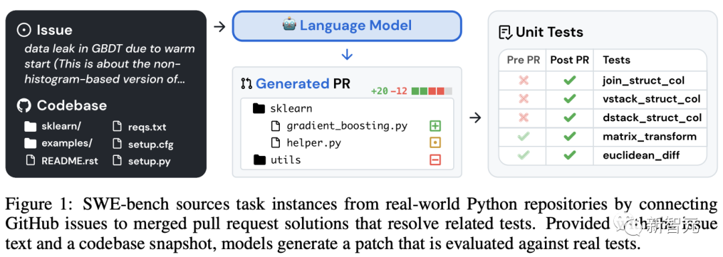Click green Post PR checkmark for vstack_struct_col
Screen dimensions: 723x257
(x=570, y=98)
